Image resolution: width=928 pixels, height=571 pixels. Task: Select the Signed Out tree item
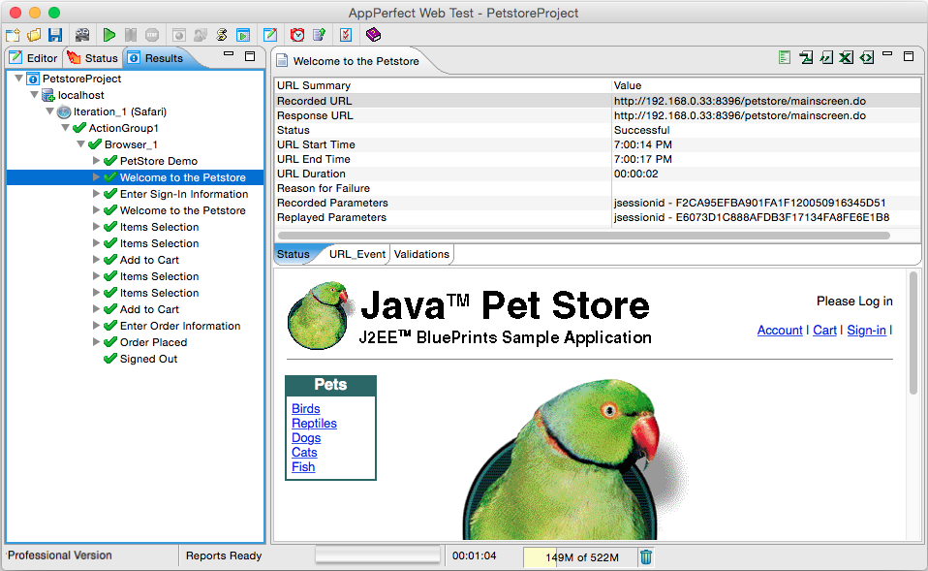148,359
